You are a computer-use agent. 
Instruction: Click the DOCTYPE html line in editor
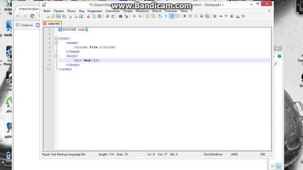pyautogui.click(x=73, y=30)
